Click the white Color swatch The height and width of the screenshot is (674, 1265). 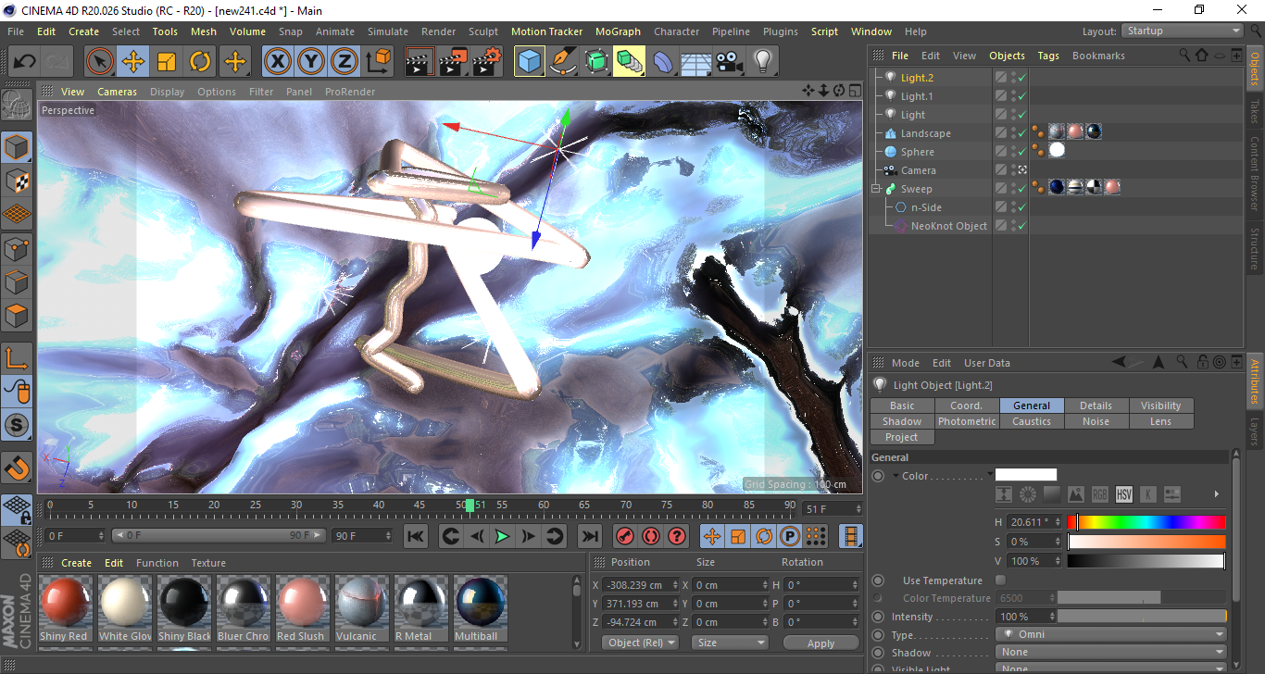(1026, 475)
